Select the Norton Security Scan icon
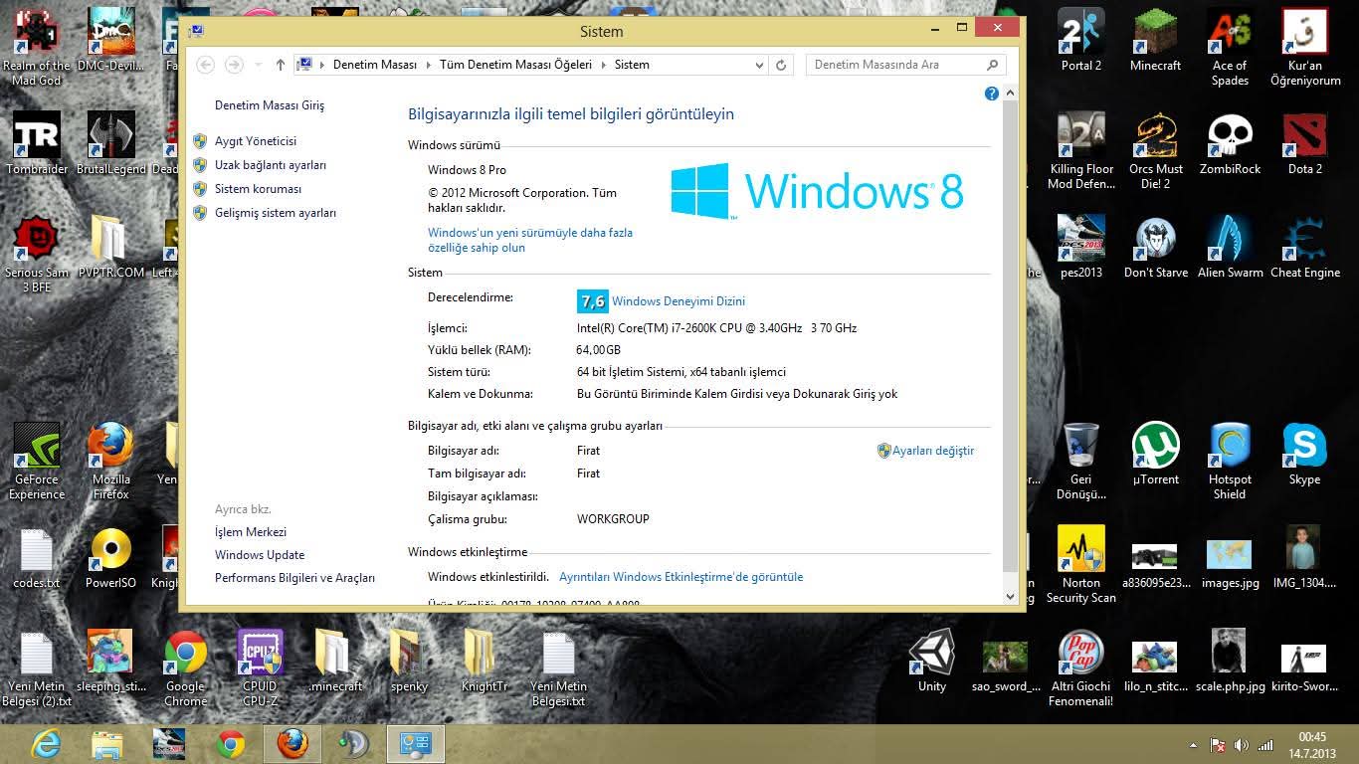This screenshot has height=764, width=1359. pos(1080,565)
